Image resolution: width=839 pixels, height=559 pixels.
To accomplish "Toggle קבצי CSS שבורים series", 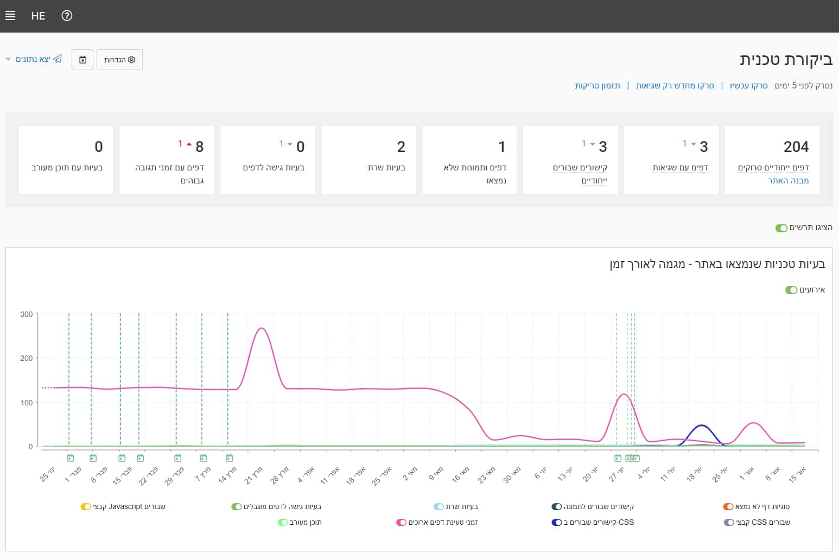I will tap(729, 523).
